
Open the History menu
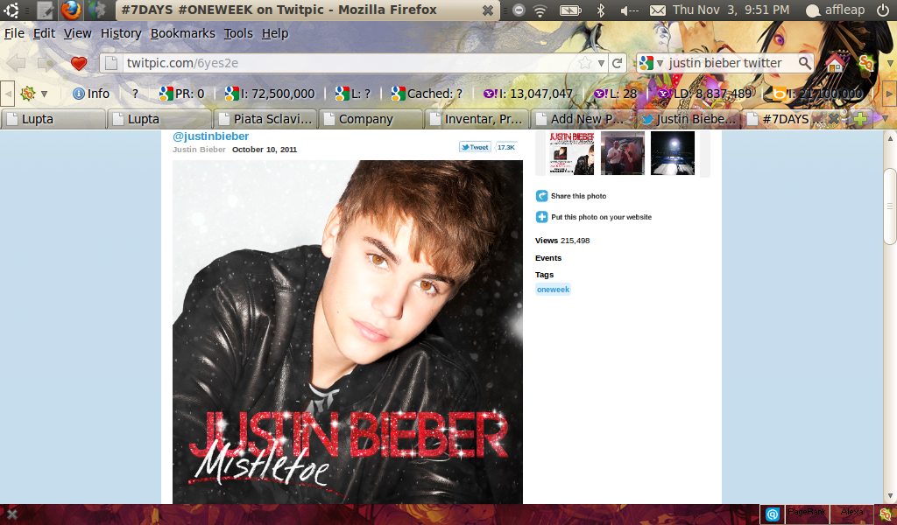tap(121, 34)
